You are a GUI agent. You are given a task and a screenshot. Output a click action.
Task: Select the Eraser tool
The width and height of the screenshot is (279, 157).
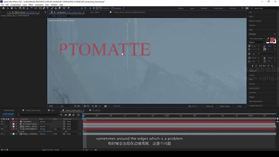tap(59, 8)
